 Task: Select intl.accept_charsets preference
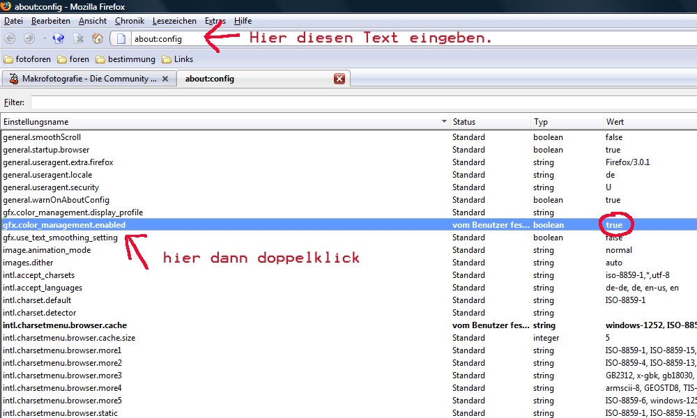pyautogui.click(x=349, y=275)
